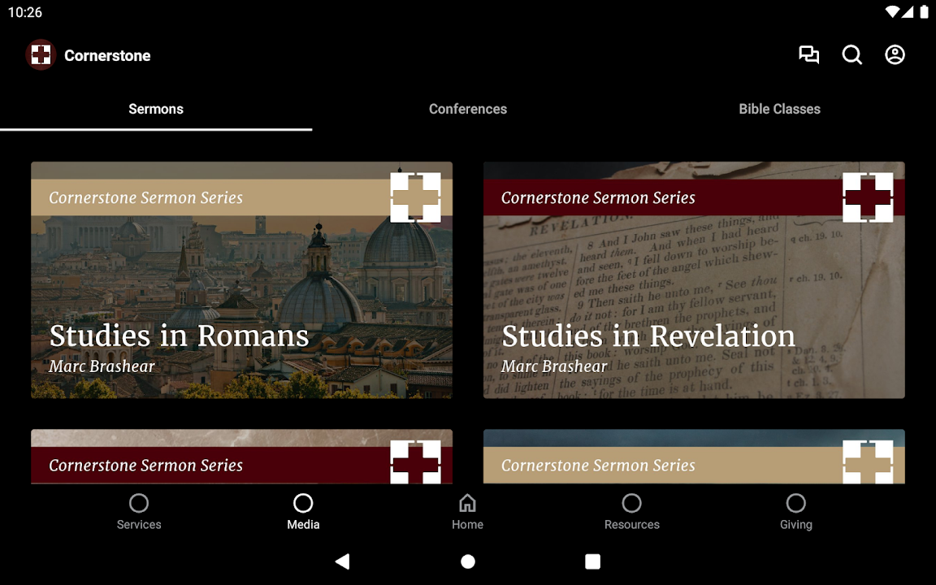This screenshot has width=936, height=585.
Task: Tap the Home house icon
Action: click(x=467, y=504)
